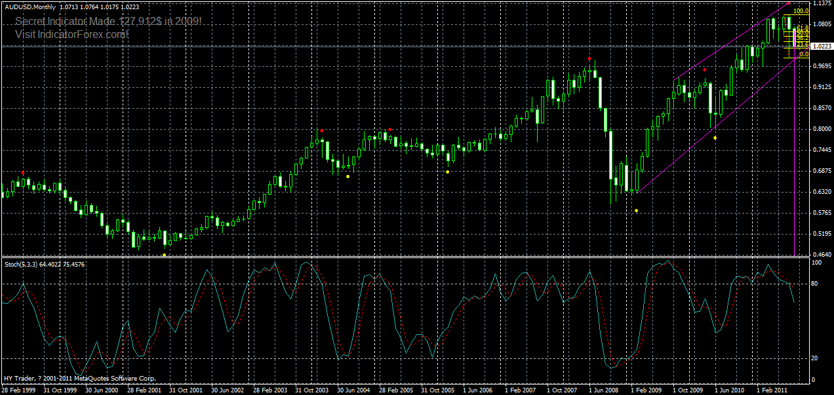Select the 61.8 Fibonacci retracement label
Viewport: 834px width, 395px height.
coord(803,28)
